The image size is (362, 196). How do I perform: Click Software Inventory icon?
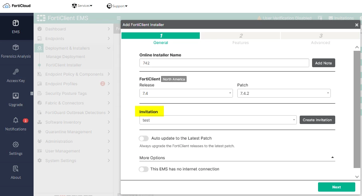pyautogui.click(x=40, y=122)
